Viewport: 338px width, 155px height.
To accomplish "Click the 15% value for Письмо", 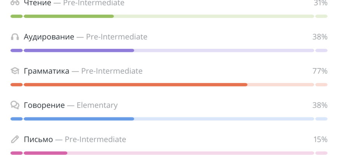I will click(320, 139).
